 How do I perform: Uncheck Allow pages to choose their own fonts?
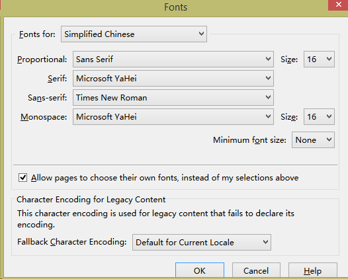tap(23, 178)
